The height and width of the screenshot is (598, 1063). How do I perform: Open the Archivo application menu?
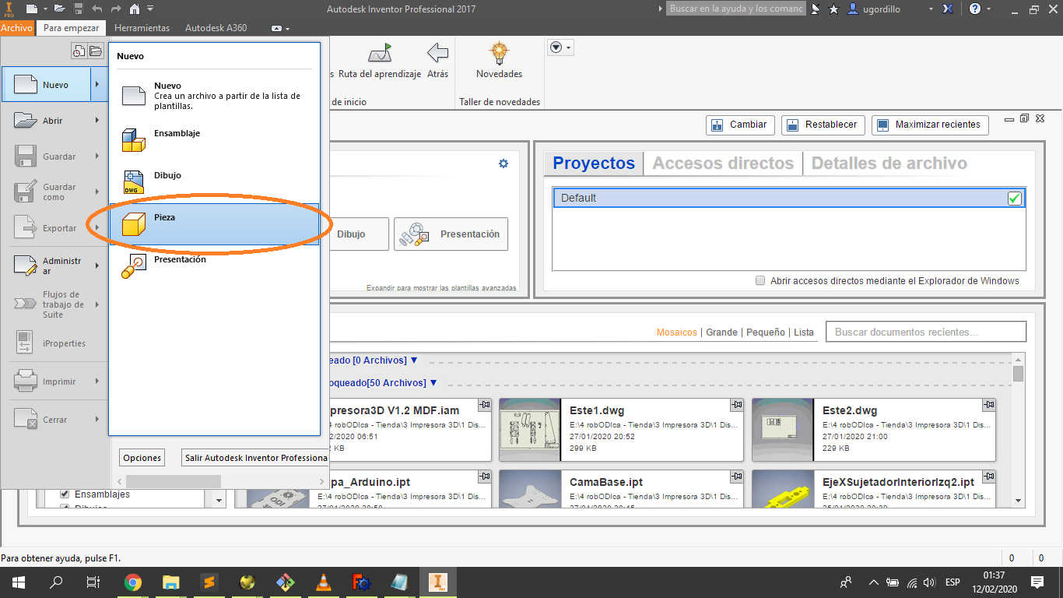pyautogui.click(x=17, y=28)
